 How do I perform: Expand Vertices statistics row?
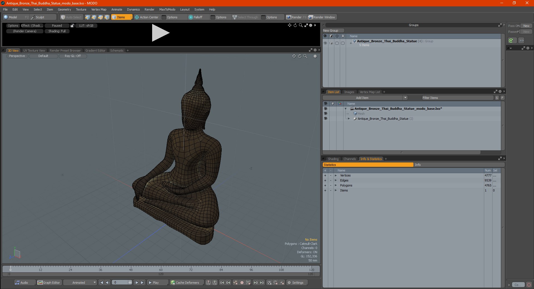coord(336,175)
